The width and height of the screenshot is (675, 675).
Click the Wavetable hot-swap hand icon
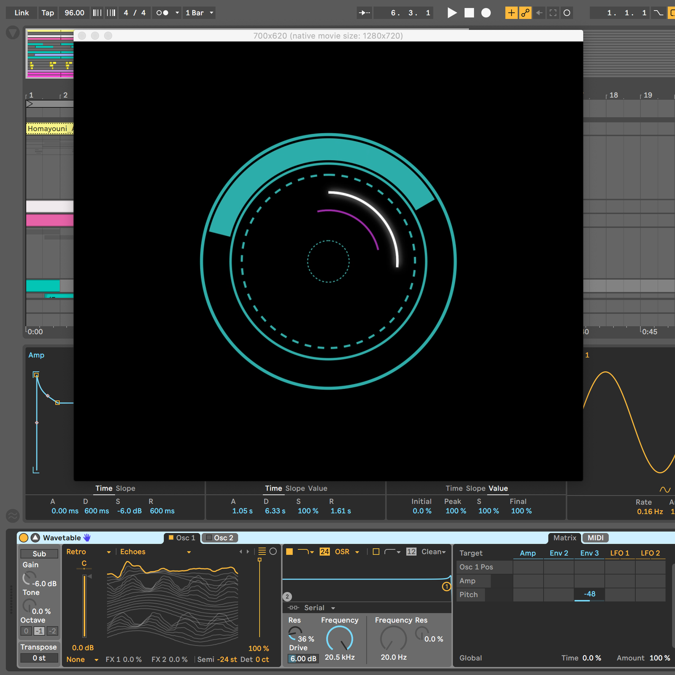[87, 537]
